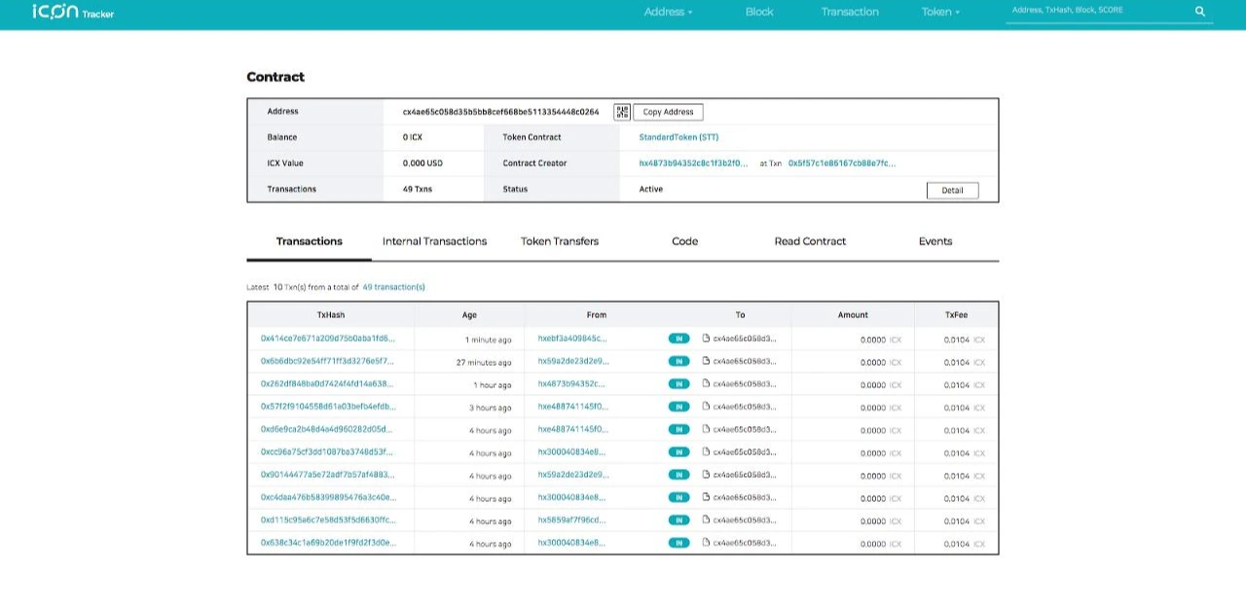This screenshot has height=609, width=1246.
Task: Open transaction 0x414ce7e671a209d75b0aba1fd6
Action: [x=328, y=339]
